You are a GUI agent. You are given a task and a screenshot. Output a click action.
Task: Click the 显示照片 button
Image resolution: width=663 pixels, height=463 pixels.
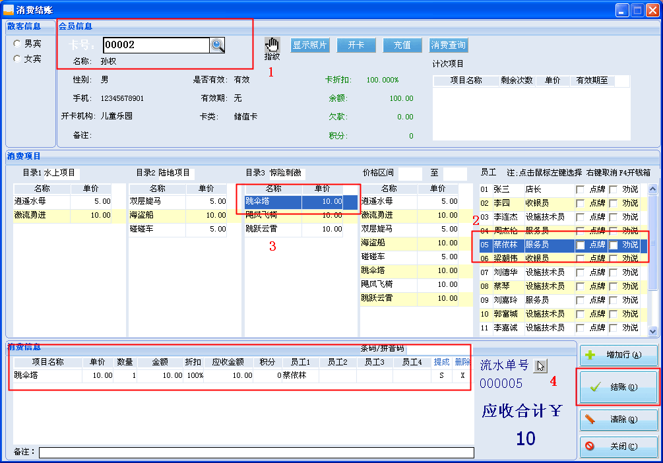click(x=310, y=45)
